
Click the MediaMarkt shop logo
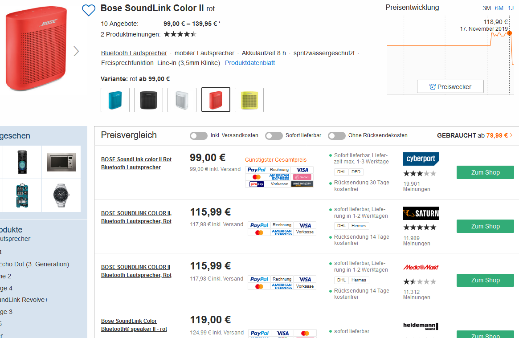point(421,267)
